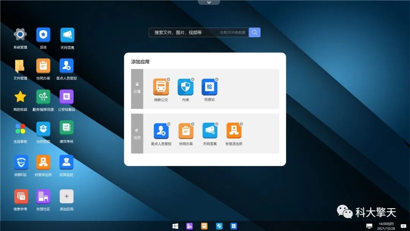The height and width of the screenshot is (231, 410).
Task: Launch 勤务指挥调度 green app
Action: [43, 97]
